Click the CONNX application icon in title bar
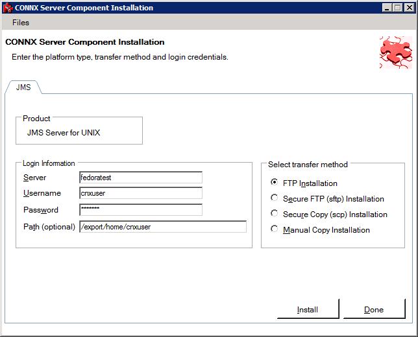The image size is (418, 337). [x=8, y=8]
